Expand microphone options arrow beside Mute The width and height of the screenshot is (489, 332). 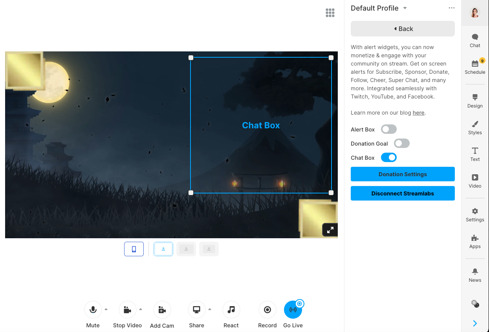point(106,309)
